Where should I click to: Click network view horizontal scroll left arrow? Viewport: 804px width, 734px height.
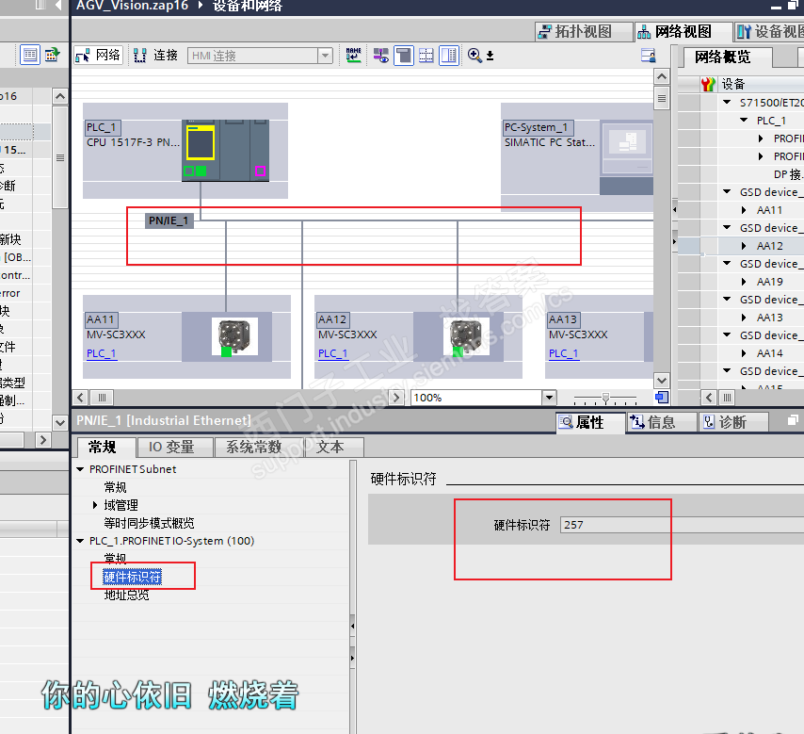[81, 398]
